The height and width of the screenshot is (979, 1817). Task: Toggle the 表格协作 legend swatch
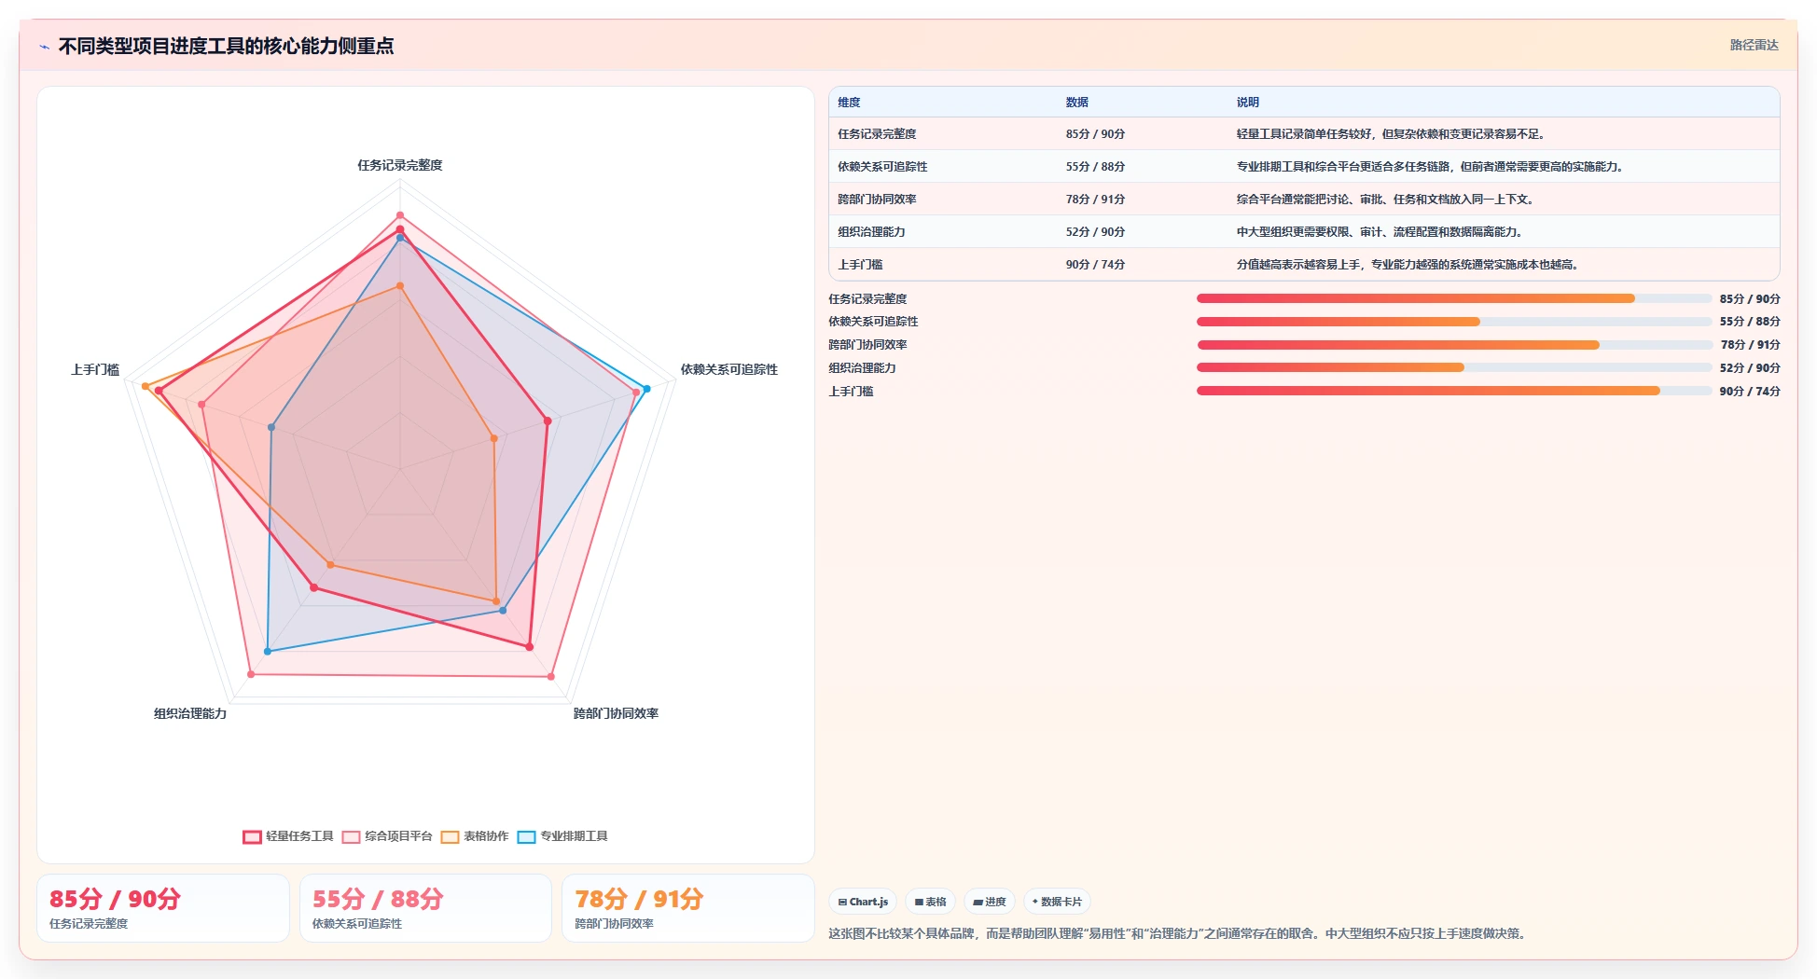point(450,836)
